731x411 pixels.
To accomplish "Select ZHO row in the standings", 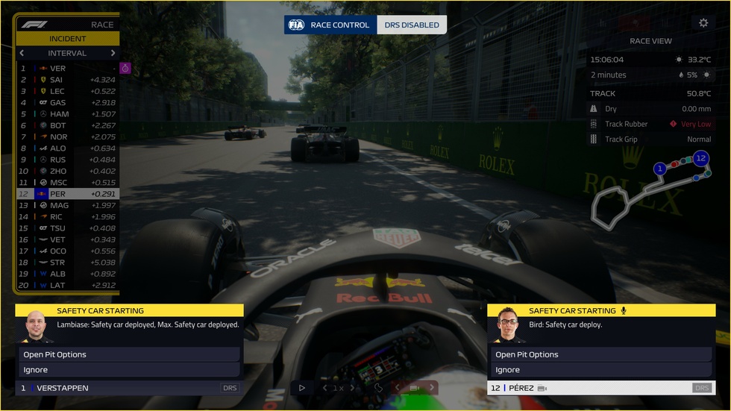I will pos(68,171).
